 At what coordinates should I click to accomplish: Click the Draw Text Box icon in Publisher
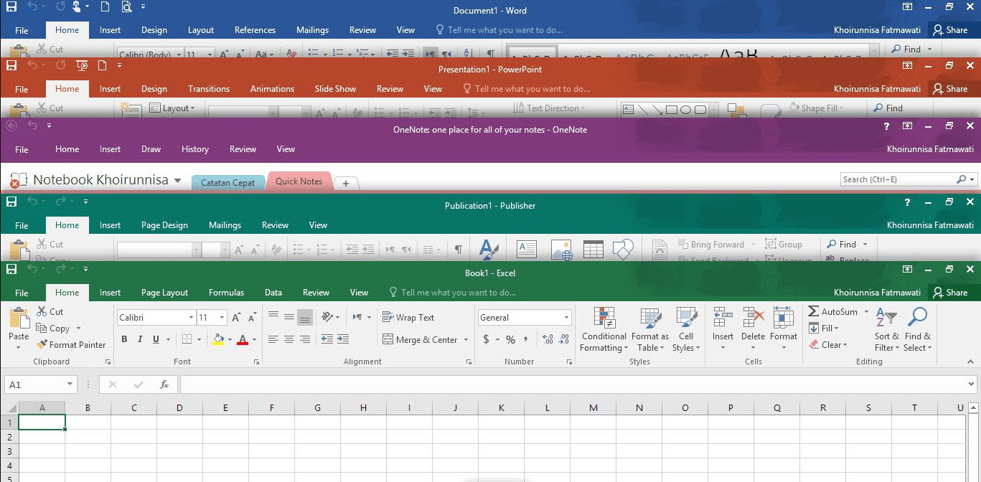tap(527, 249)
